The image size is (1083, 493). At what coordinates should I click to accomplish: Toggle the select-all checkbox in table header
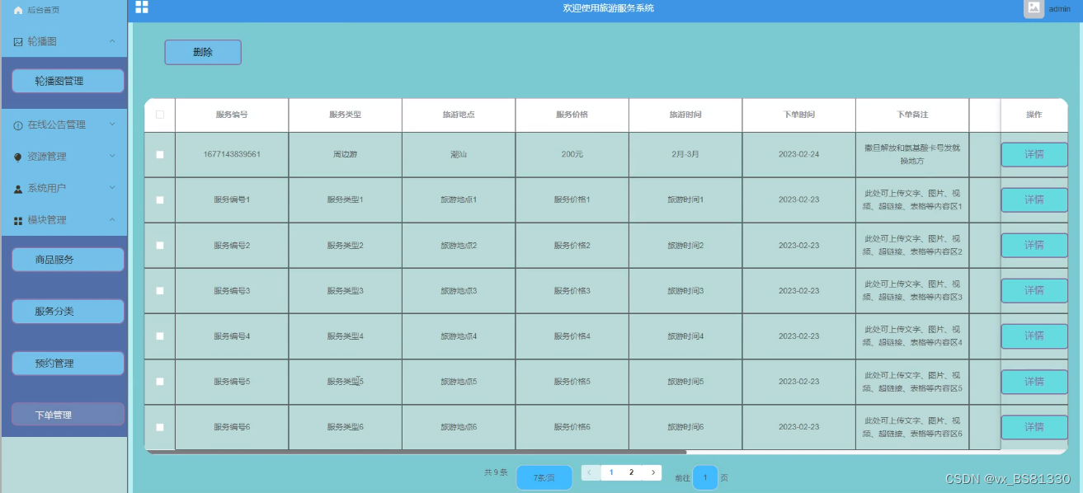click(160, 115)
